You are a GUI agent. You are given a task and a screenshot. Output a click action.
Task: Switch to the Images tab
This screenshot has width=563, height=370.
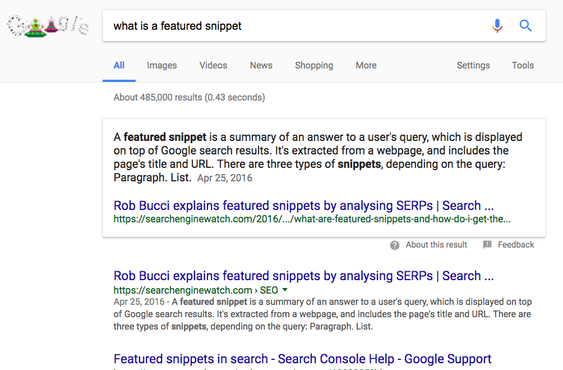162,66
